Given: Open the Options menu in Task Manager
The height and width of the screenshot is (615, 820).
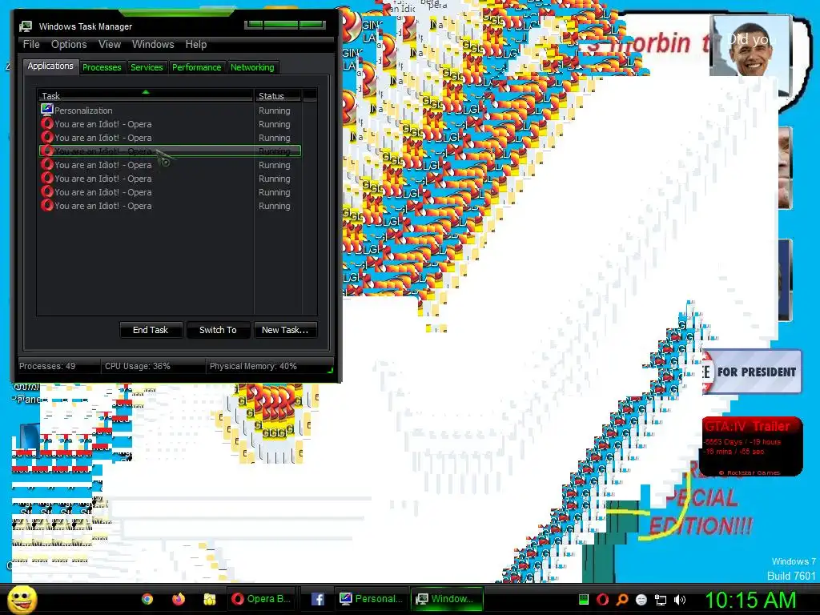Looking at the screenshot, I should click(x=69, y=45).
